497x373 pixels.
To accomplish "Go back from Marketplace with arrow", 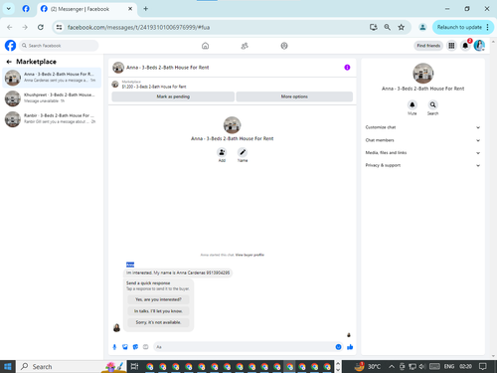I will (9, 62).
